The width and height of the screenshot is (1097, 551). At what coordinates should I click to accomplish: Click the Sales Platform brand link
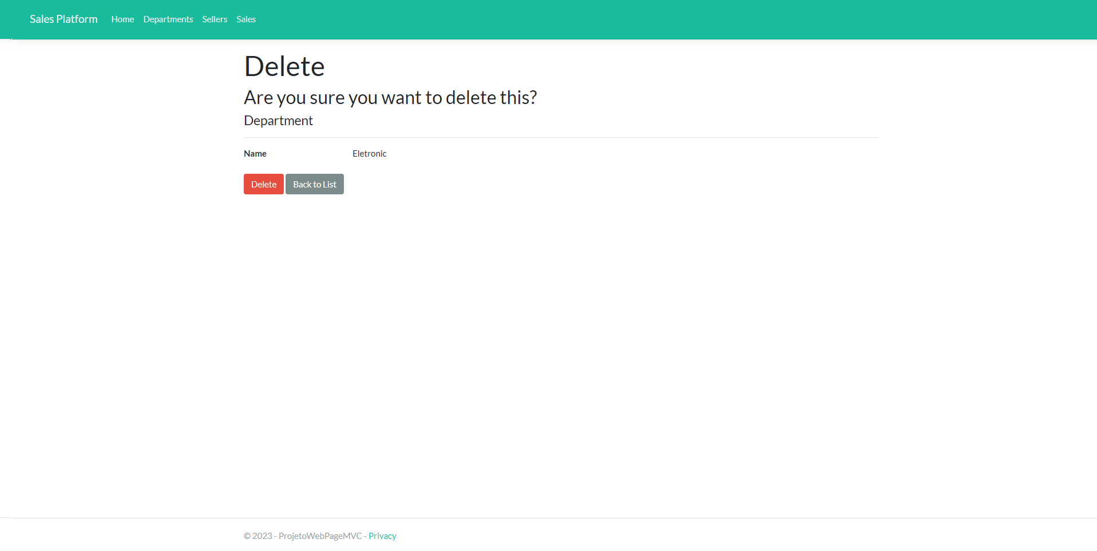(63, 19)
